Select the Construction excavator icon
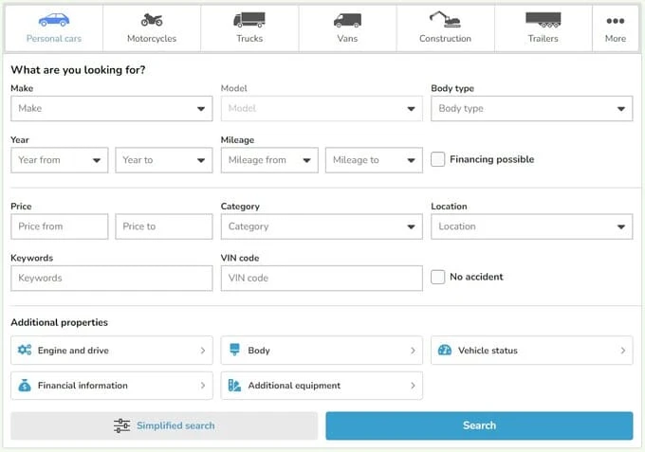 click(445, 19)
